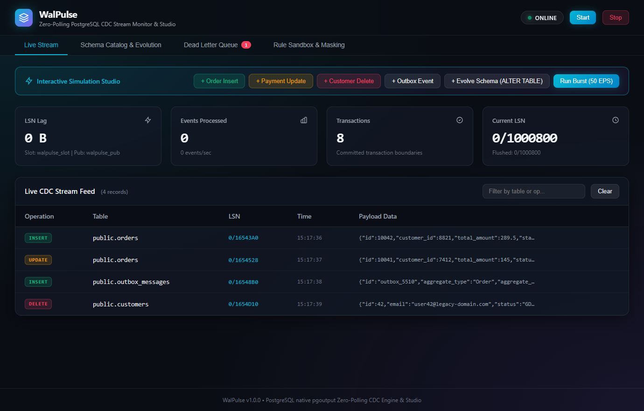The width and height of the screenshot is (644, 411).
Task: Simulate a Customer Delete event
Action: click(x=349, y=81)
